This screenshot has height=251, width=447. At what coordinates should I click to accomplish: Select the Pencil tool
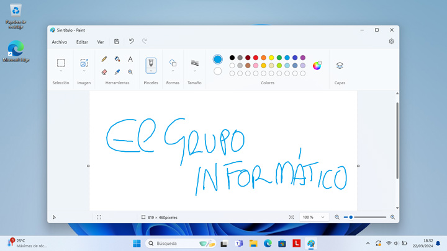104,59
